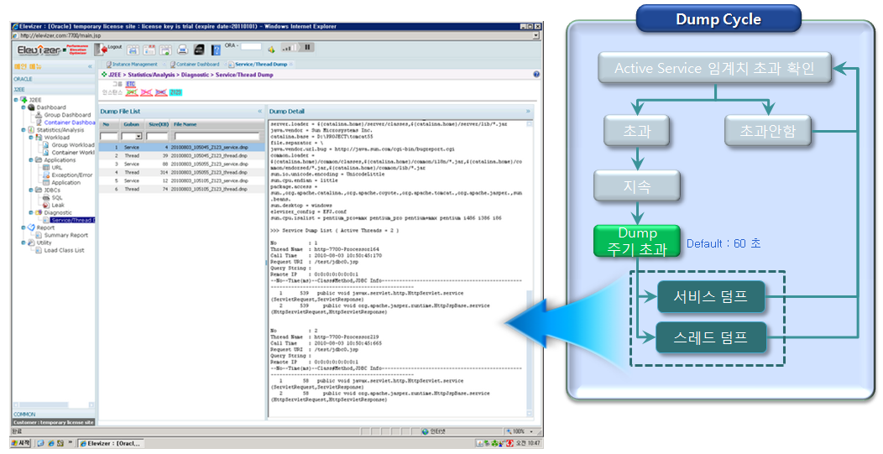This screenshot has height=454, width=883.
Task: Click the blue question mark help icon
Action: pyautogui.click(x=215, y=50)
